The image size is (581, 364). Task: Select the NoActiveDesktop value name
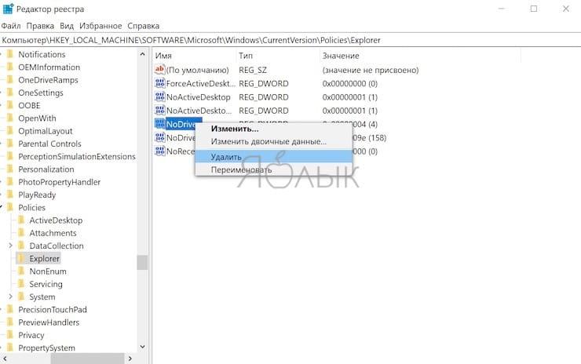(198, 97)
